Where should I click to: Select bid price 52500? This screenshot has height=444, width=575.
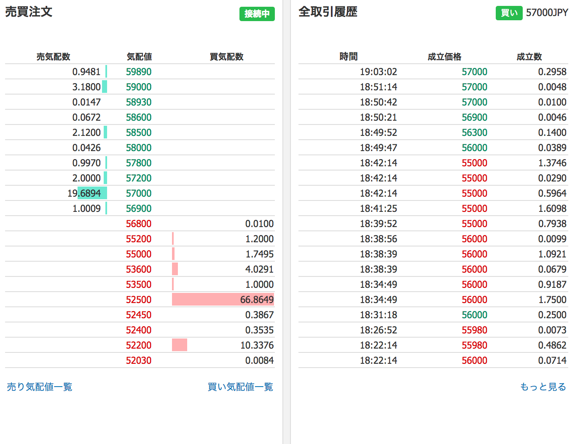point(139,300)
